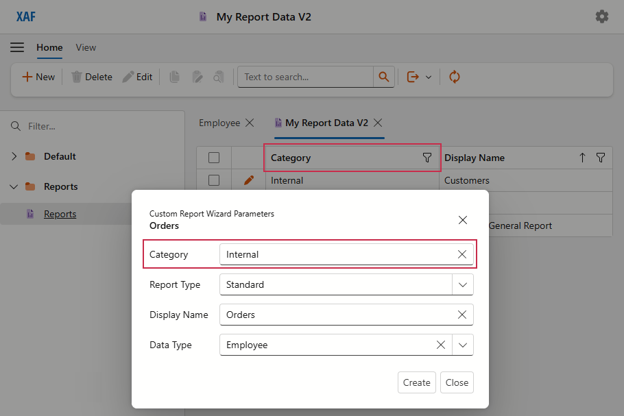This screenshot has height=416, width=624.
Task: Click the preview report toolbar icon
Action: click(219, 77)
